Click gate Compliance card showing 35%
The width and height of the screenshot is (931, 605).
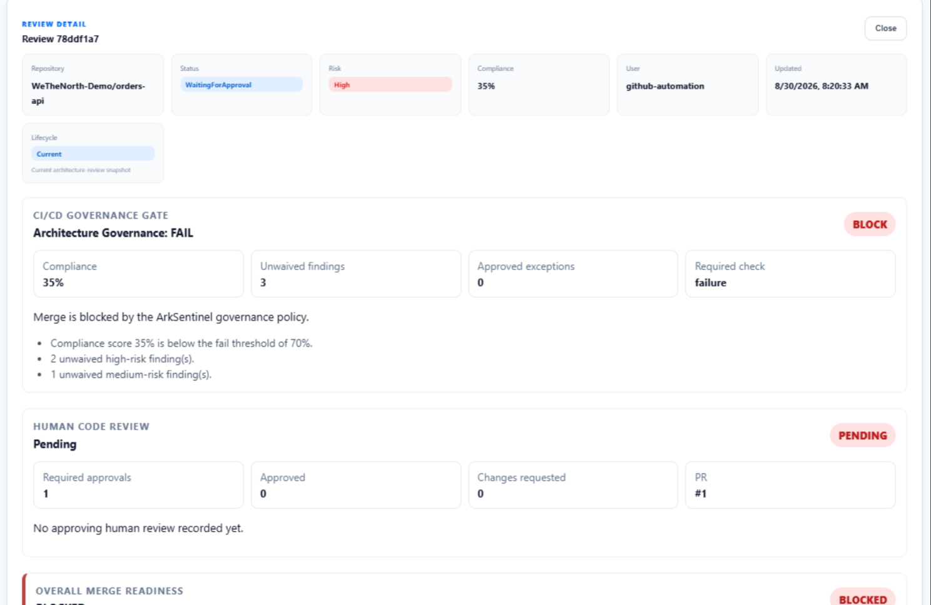pos(138,274)
